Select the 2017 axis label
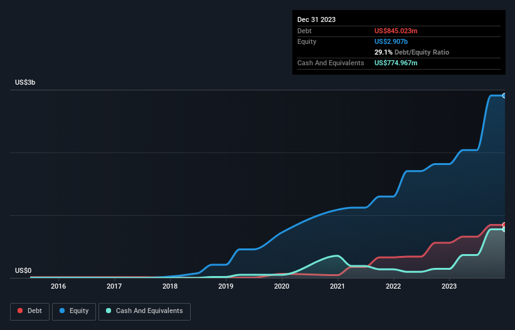 pos(114,286)
